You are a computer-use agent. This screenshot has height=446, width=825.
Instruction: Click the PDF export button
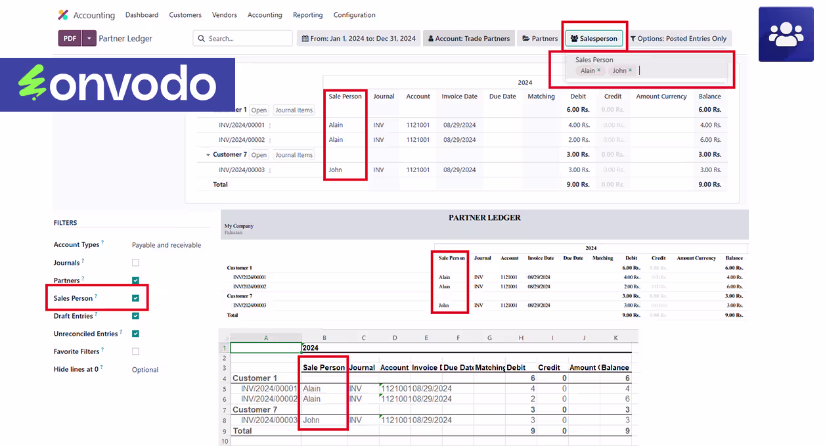[x=70, y=39]
